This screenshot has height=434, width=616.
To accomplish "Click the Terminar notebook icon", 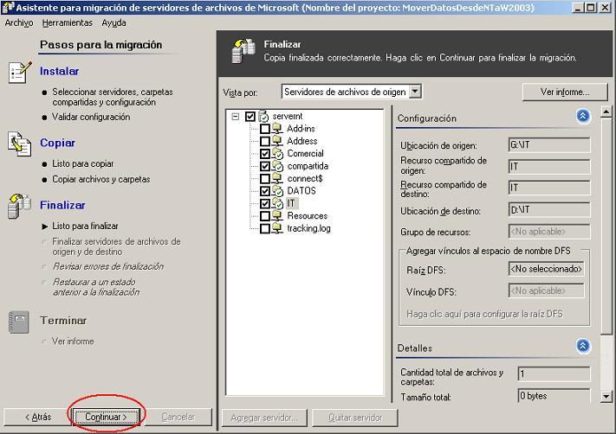I will click(18, 322).
